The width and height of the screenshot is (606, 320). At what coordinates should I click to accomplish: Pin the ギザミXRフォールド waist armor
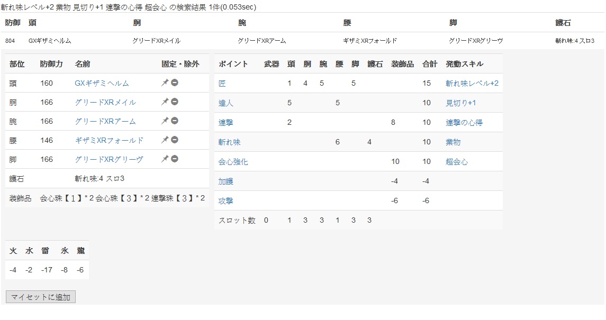(x=165, y=140)
